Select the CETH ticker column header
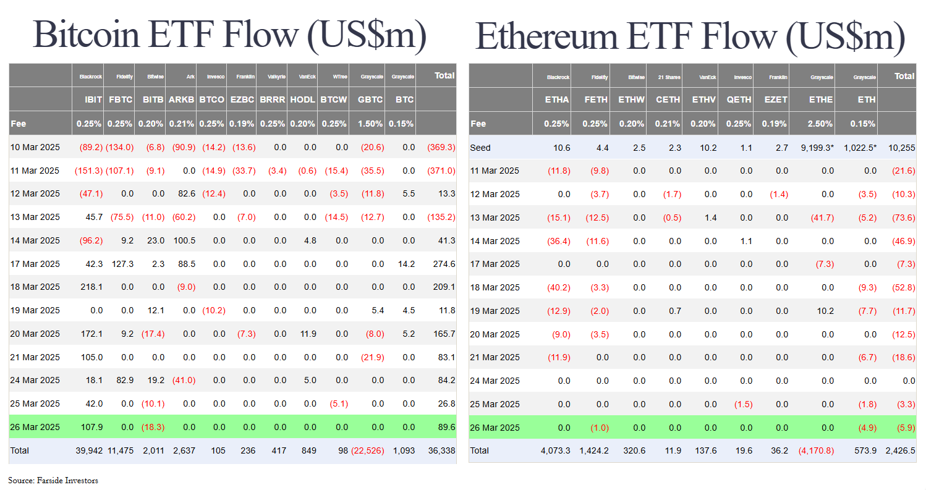This screenshot has width=926, height=490. [x=668, y=99]
